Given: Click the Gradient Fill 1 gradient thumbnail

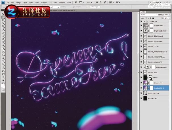Looking at the screenshot, I should coord(145,83).
